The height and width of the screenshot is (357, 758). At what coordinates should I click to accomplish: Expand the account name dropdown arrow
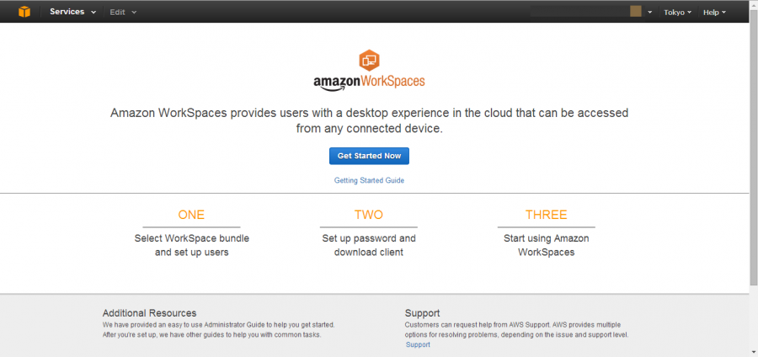coord(649,12)
